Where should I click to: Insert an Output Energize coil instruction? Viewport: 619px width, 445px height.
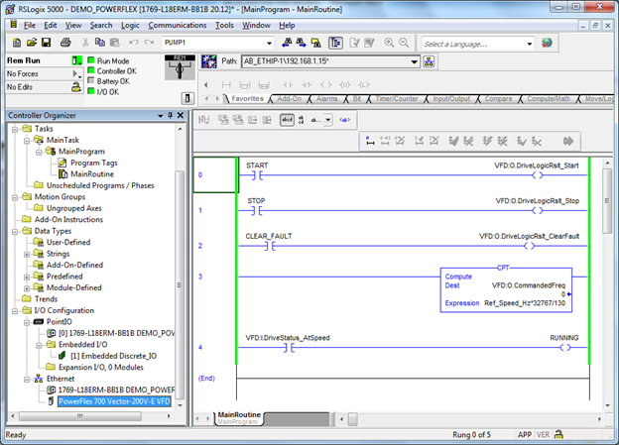pyautogui.click(x=326, y=85)
